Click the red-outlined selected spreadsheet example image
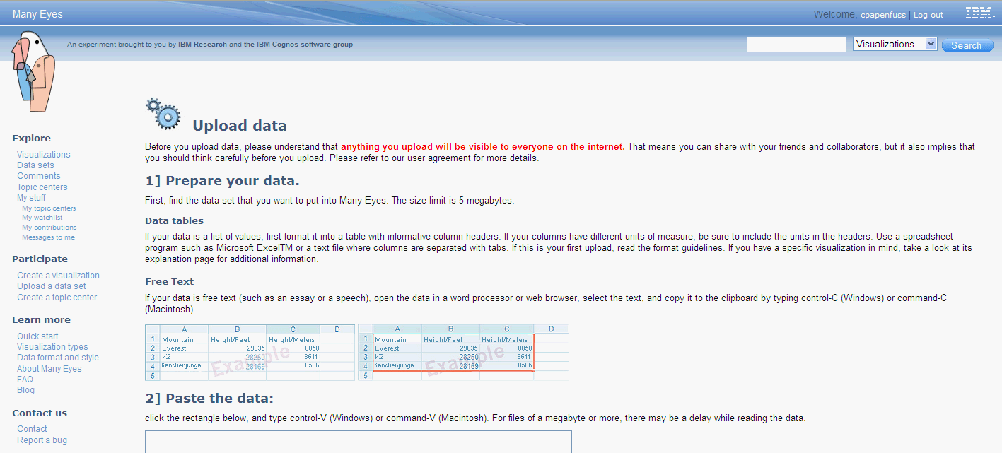This screenshot has width=1002, height=453. [x=464, y=352]
